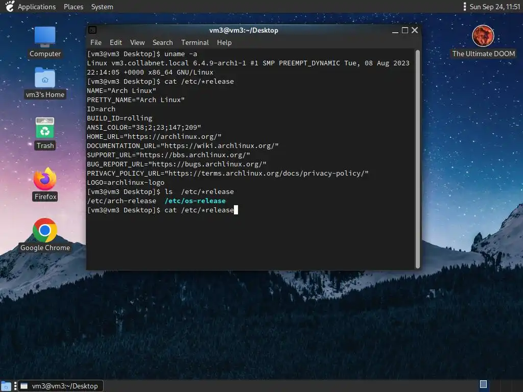Click the PRIVACY_POLICY_URL line
This screenshot has height=392, width=523.
228,174
